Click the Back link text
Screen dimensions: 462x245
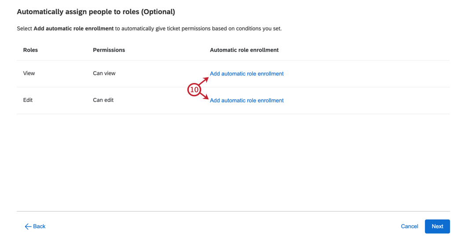[x=39, y=227]
